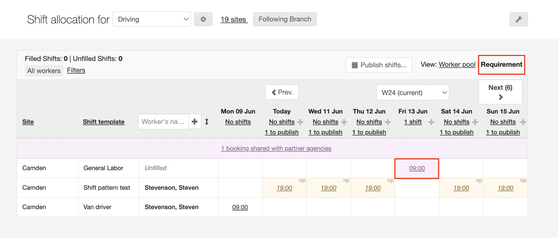Click the plus icon next to worker name field
Viewport: 558px width, 238px height.
(195, 122)
